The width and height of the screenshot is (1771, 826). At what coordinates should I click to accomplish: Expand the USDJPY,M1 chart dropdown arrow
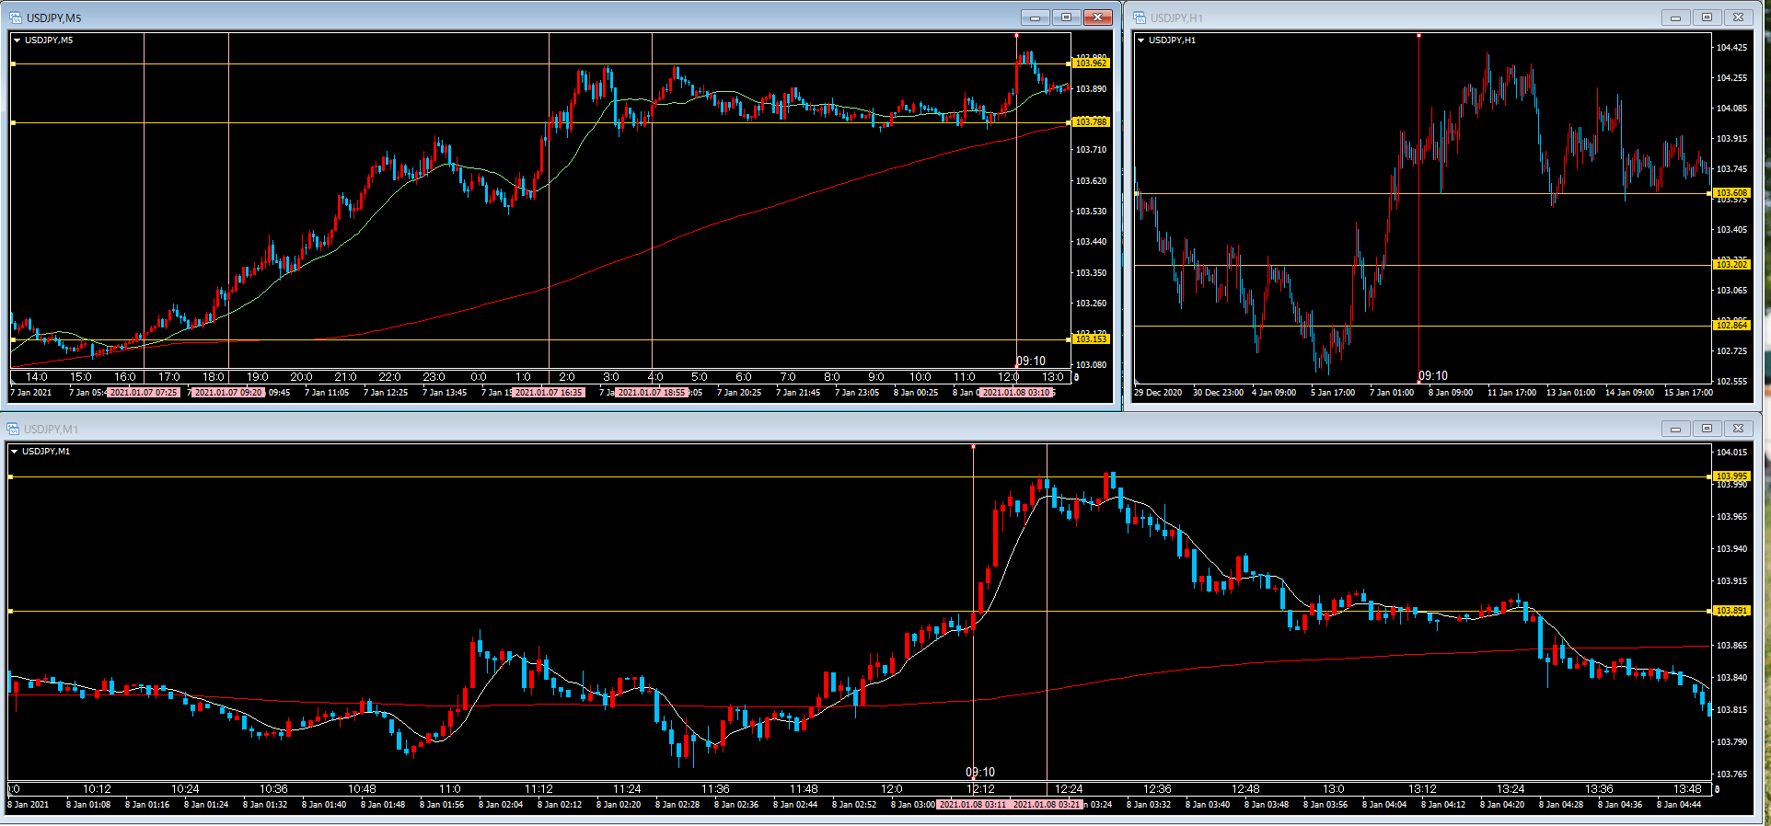point(14,452)
